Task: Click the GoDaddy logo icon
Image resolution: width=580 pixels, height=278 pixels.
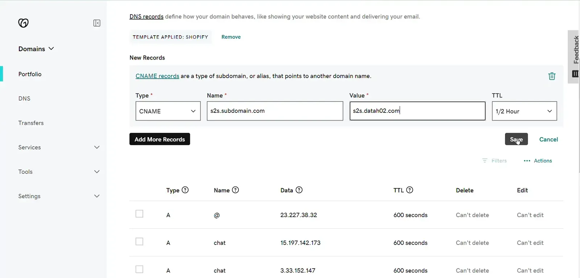Action: coord(24,23)
